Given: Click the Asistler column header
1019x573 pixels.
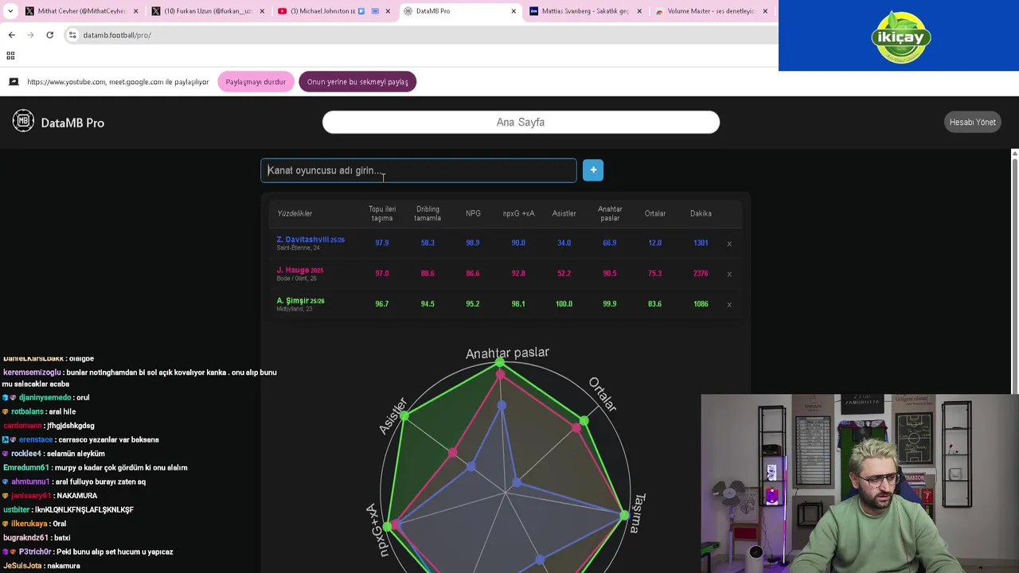Looking at the screenshot, I should point(564,213).
